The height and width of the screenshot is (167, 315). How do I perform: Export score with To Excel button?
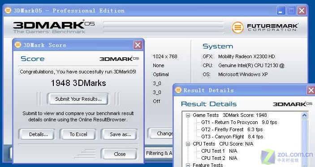pyautogui.click(x=78, y=134)
